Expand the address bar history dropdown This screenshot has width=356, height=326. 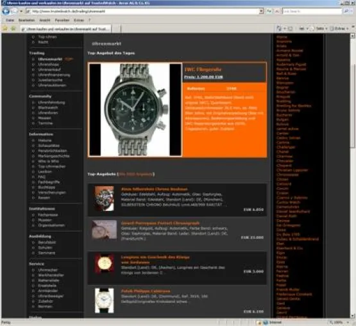click(x=261, y=11)
